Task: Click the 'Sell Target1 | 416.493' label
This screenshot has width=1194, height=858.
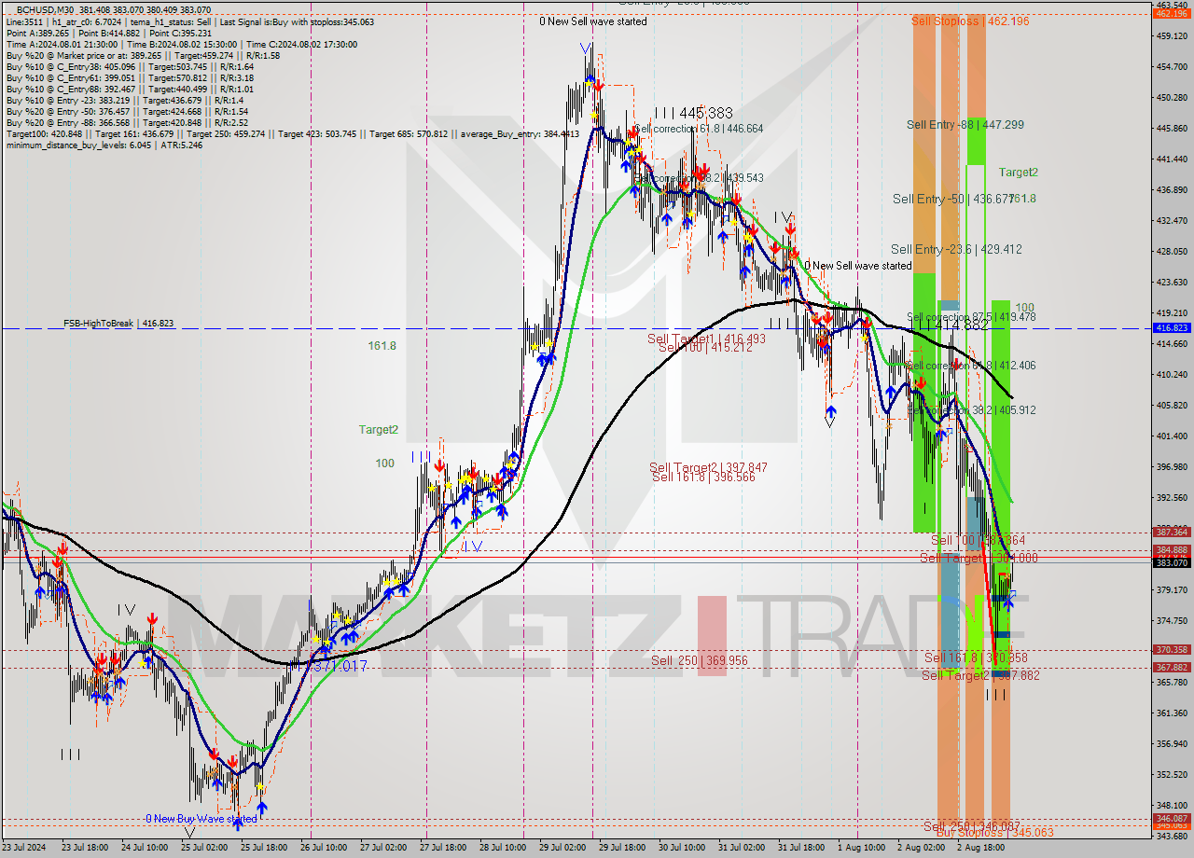Action: tap(706, 339)
